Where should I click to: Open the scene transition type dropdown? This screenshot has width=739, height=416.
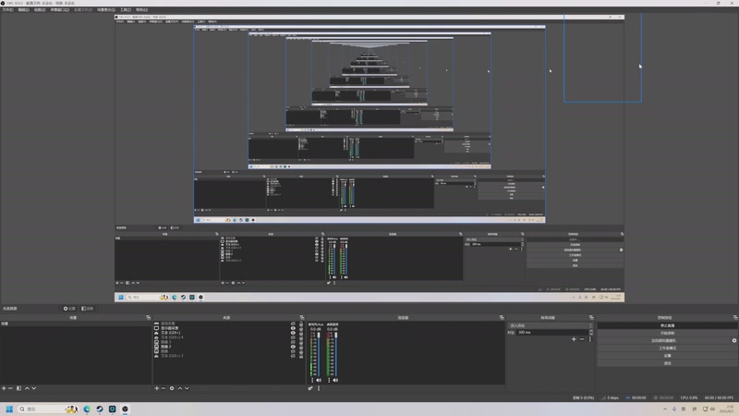(550, 325)
